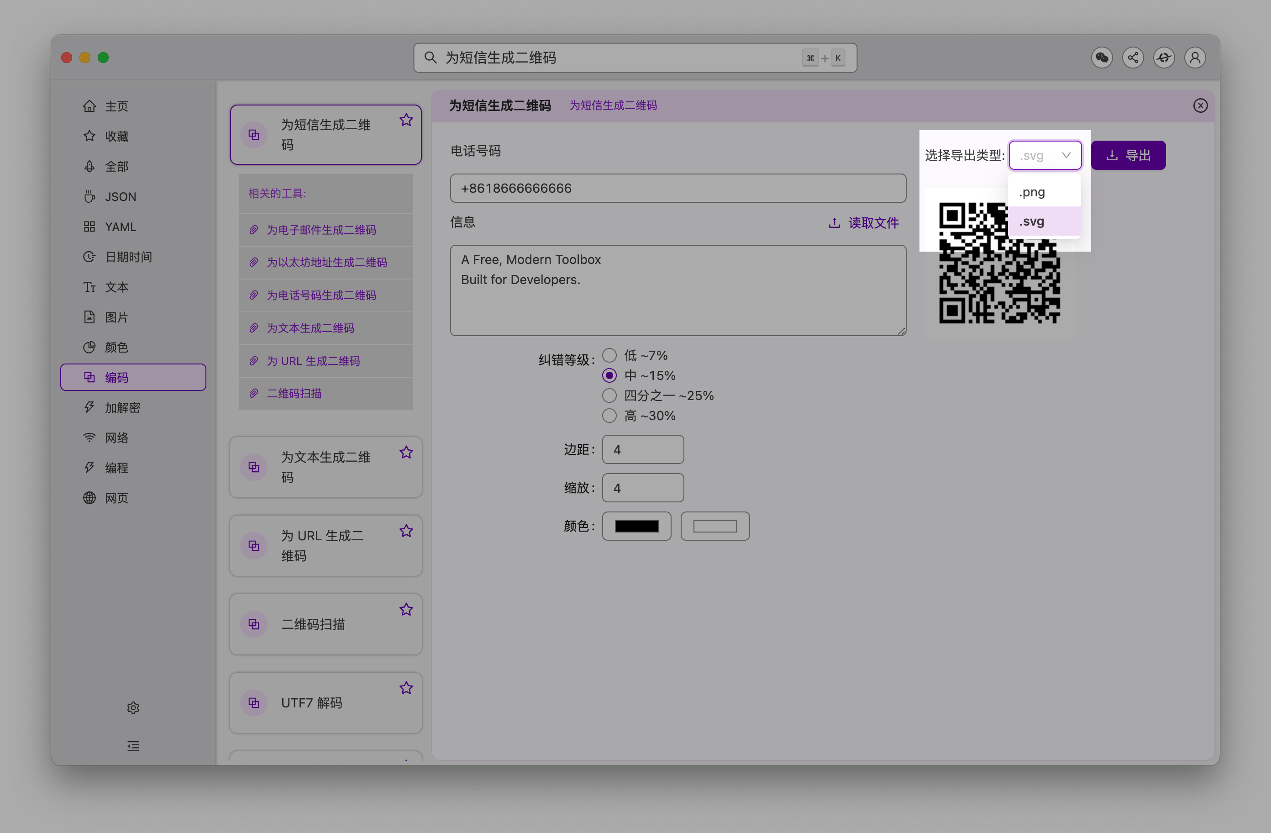The width and height of the screenshot is (1271, 833).
Task: Favorite the 为短信生成二维码 card star
Action: (406, 120)
